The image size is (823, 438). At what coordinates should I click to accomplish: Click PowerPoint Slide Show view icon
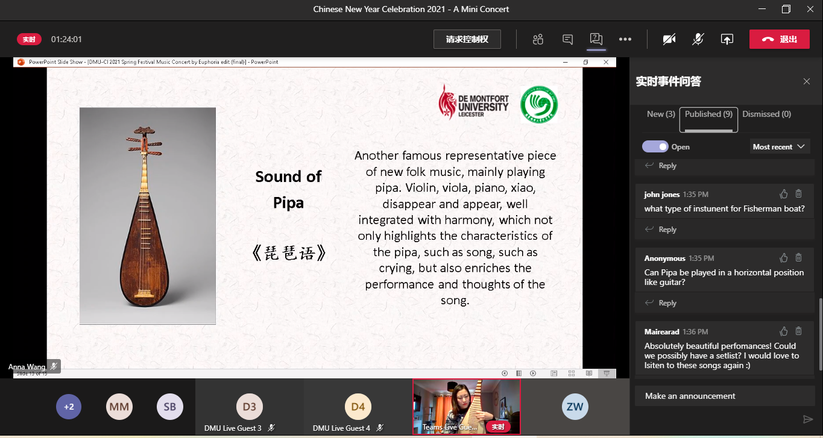(x=607, y=374)
